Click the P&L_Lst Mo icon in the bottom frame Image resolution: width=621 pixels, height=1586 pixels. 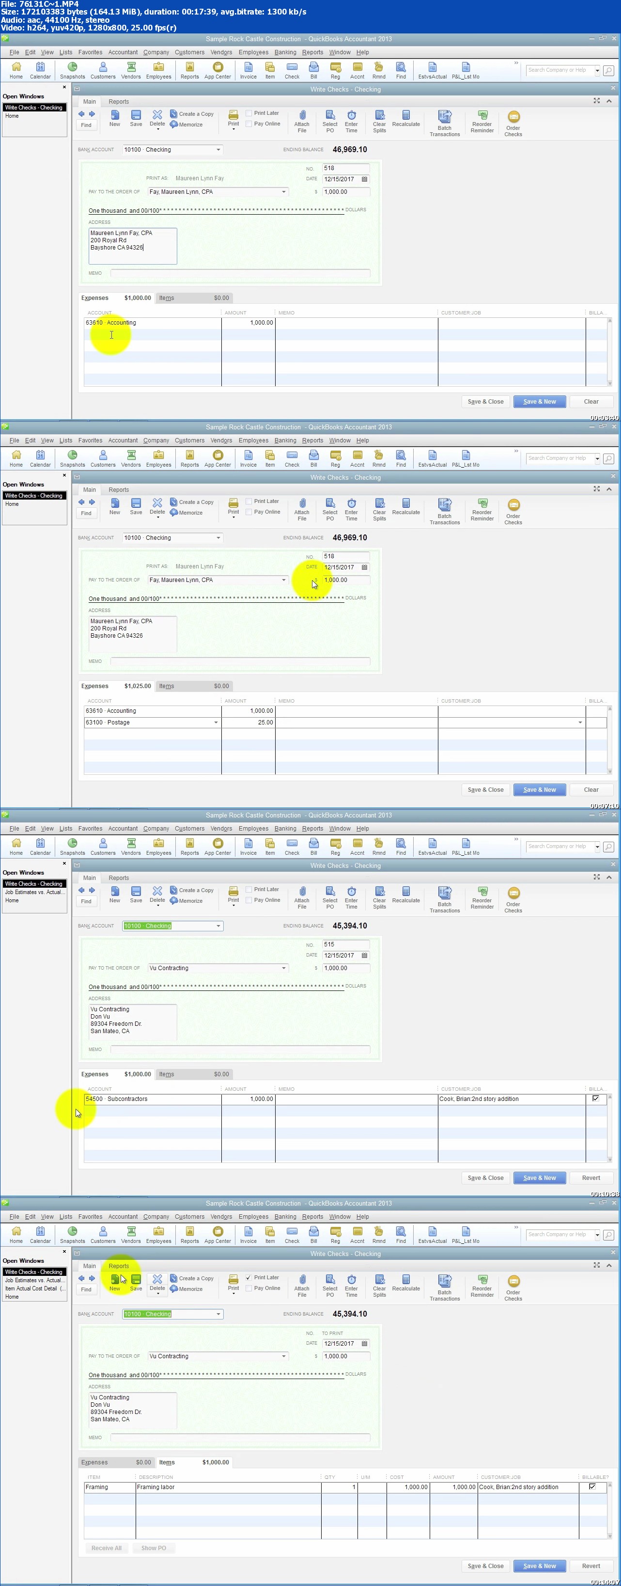tap(466, 1235)
